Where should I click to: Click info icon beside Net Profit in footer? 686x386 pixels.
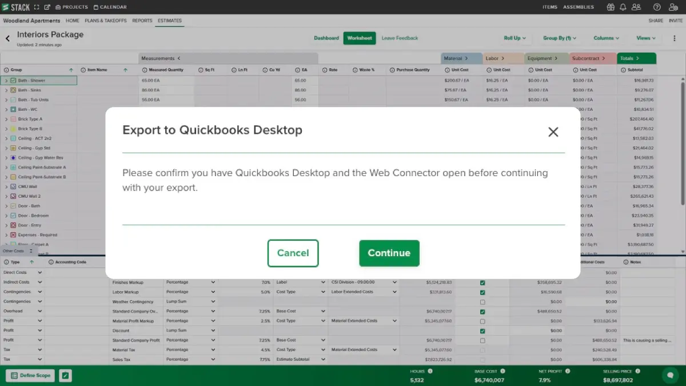click(x=568, y=371)
